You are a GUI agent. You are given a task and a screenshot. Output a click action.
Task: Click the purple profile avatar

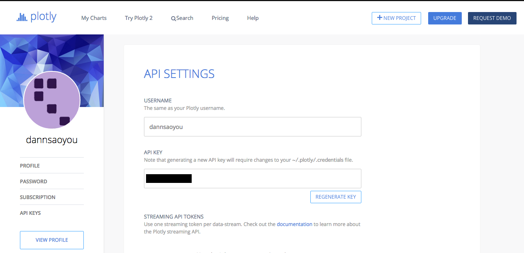pos(52,100)
